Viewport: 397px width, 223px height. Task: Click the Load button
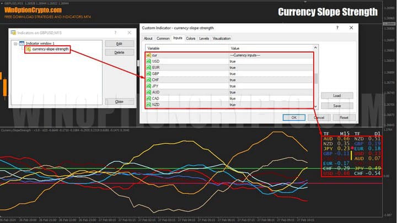click(x=337, y=96)
